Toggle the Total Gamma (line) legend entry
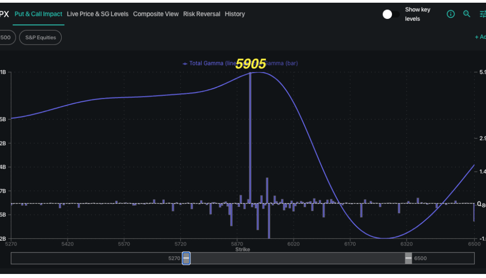The height and width of the screenshot is (278, 486). point(210,63)
